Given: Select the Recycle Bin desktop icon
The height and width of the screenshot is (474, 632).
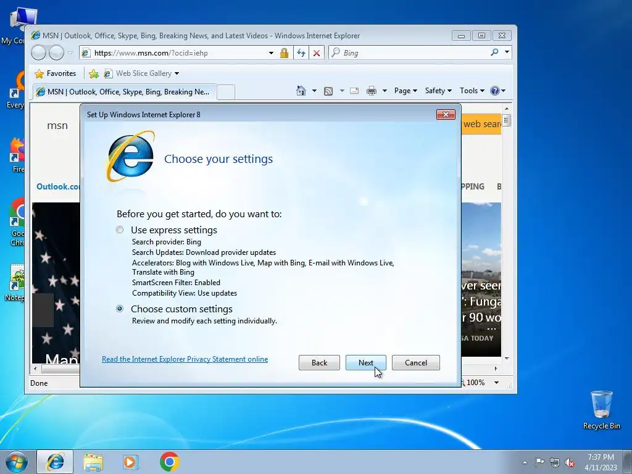Looking at the screenshot, I should coord(601,410).
